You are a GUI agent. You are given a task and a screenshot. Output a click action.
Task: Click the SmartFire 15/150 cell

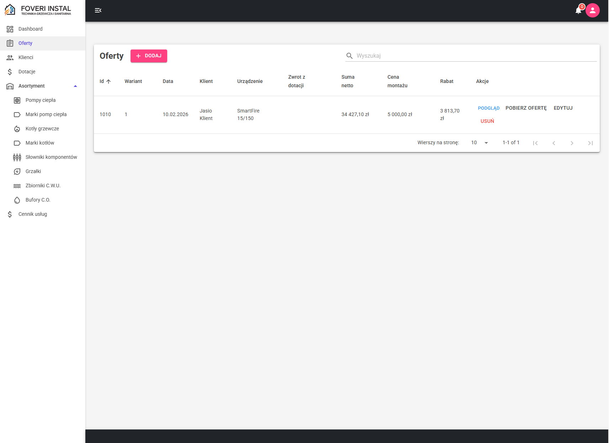coord(248,115)
